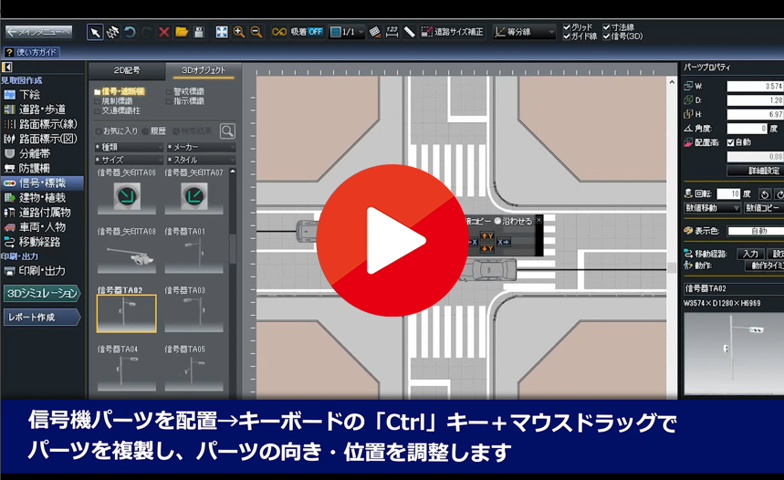Click the undo arrow icon
The width and height of the screenshot is (784, 480).
point(131,32)
